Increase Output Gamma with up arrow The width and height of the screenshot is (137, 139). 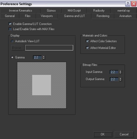[x=121, y=78]
